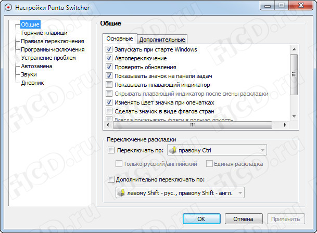Open 'Горячие клавиши' section
The width and height of the screenshot is (317, 233).
pos(44,33)
